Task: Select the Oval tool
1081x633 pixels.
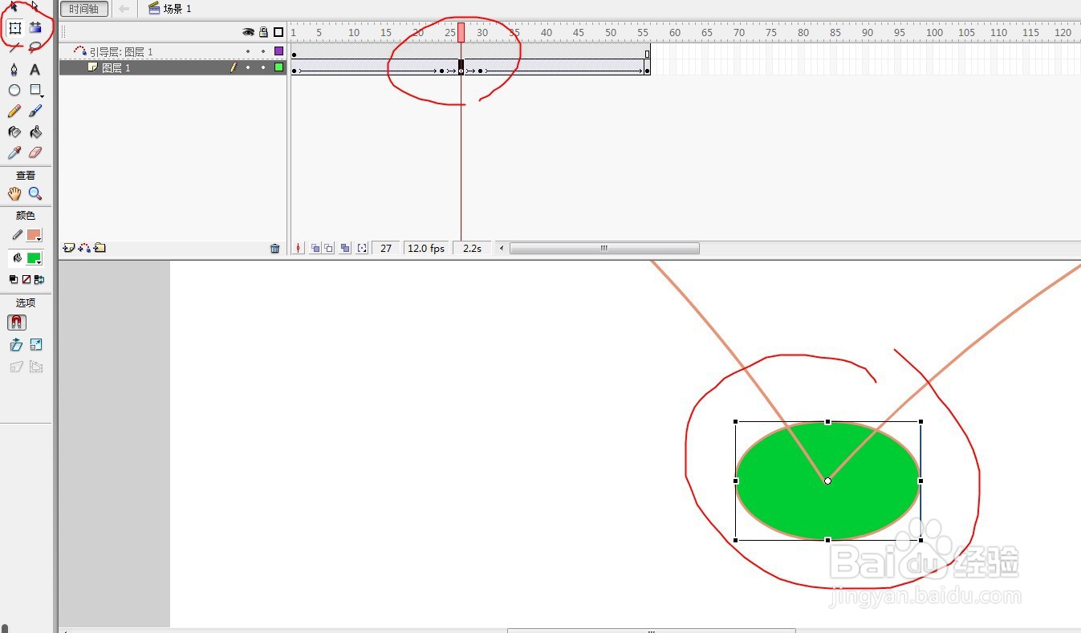Action: 14,90
